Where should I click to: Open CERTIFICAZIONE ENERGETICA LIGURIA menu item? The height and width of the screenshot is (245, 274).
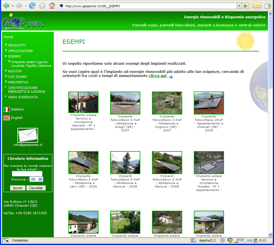pyautogui.click(x=27, y=90)
